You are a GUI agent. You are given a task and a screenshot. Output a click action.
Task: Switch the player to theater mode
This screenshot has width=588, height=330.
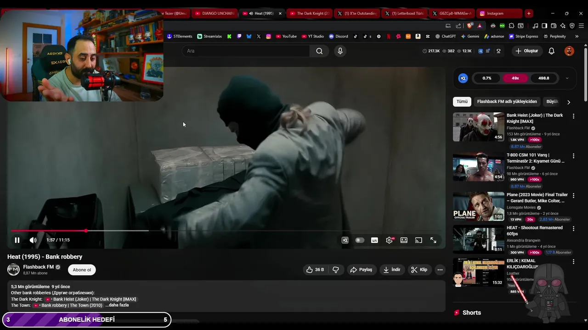[404, 240]
